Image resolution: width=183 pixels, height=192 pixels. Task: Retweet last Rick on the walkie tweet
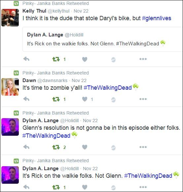tap(56, 187)
